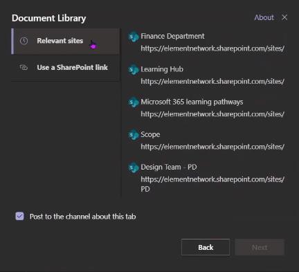Uncheck Post to the channel about this tab
299x272 pixels.
click(19, 217)
